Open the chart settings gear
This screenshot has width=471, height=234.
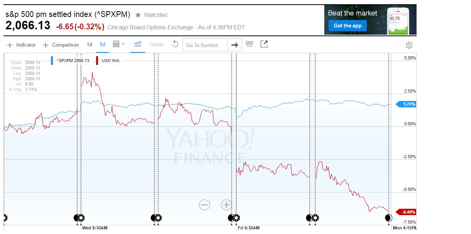(x=409, y=45)
